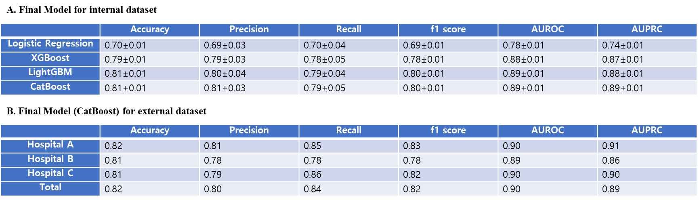Click the external dataset table's AUPRC header
This screenshot has width=699, height=200.
pos(647,131)
